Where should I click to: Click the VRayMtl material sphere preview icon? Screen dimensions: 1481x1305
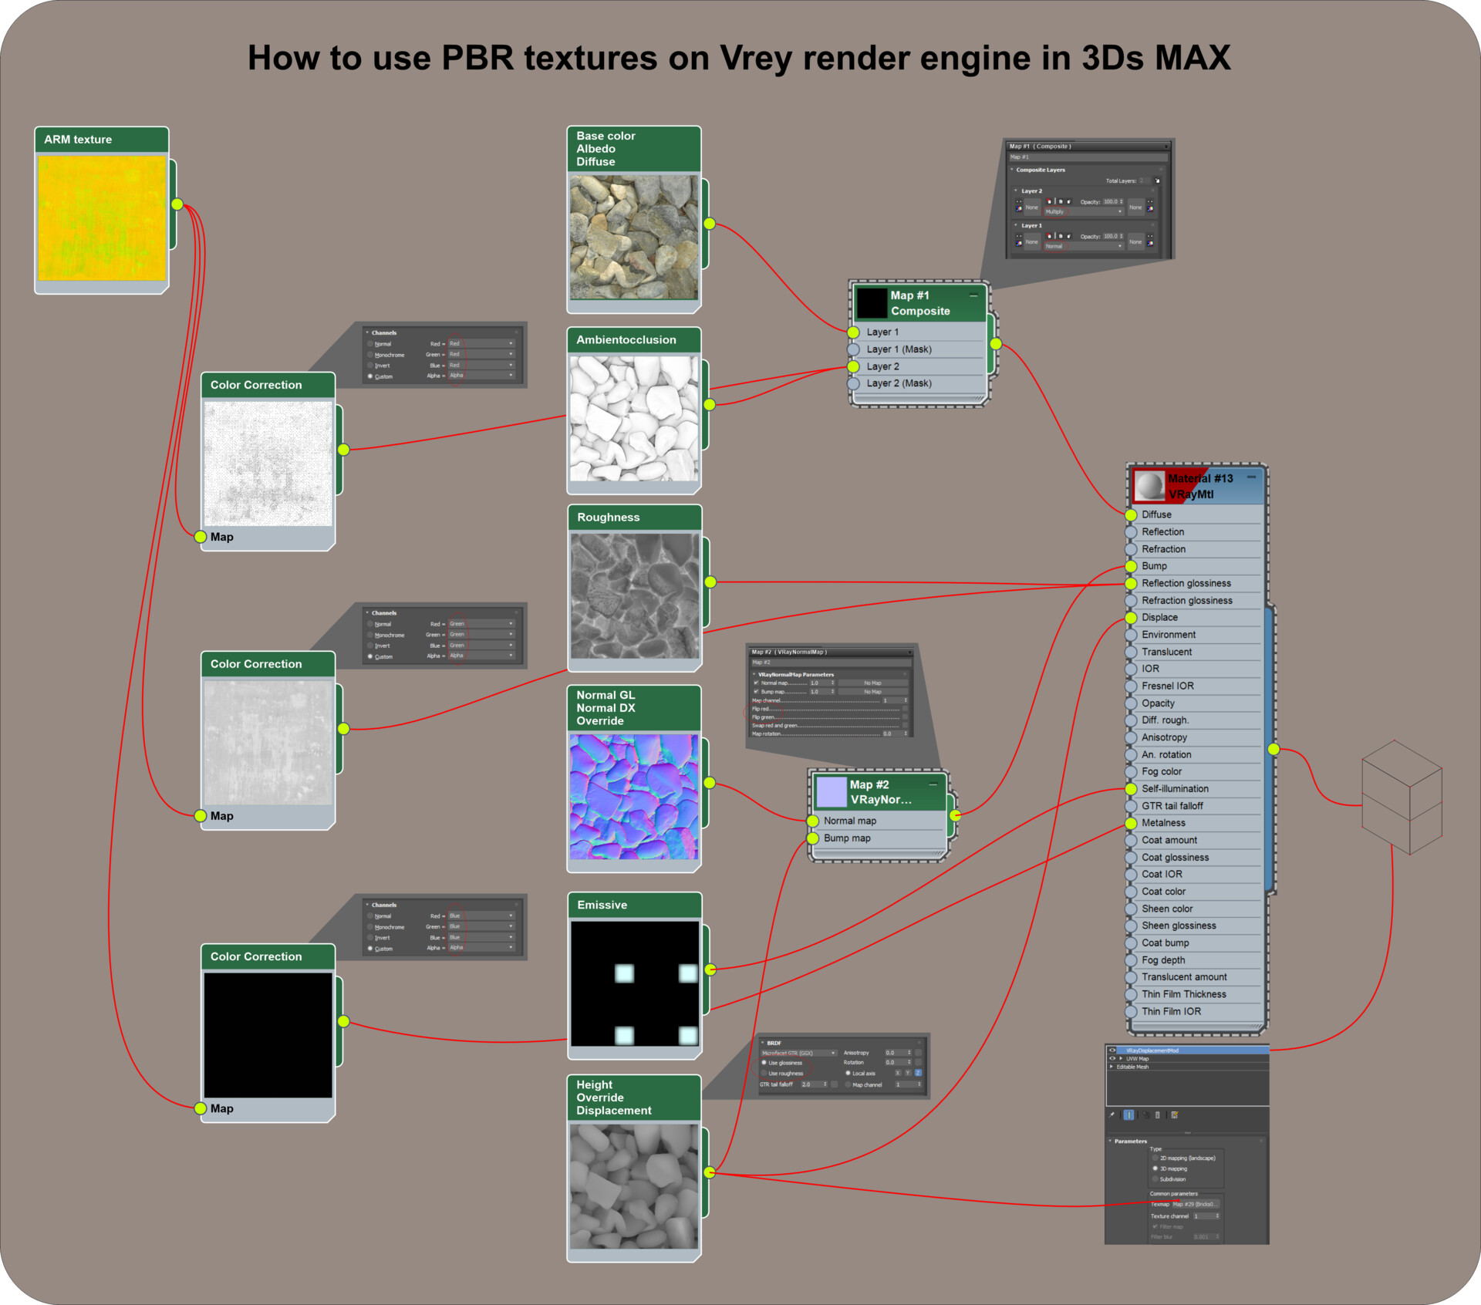(1150, 486)
